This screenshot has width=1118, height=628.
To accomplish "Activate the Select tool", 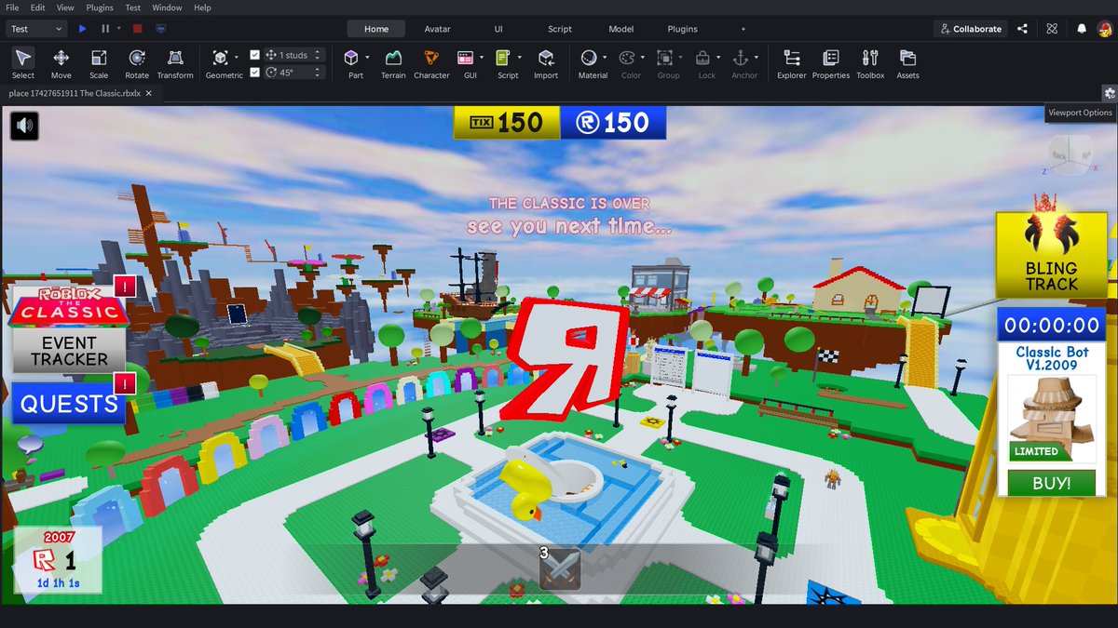I will click(x=23, y=63).
